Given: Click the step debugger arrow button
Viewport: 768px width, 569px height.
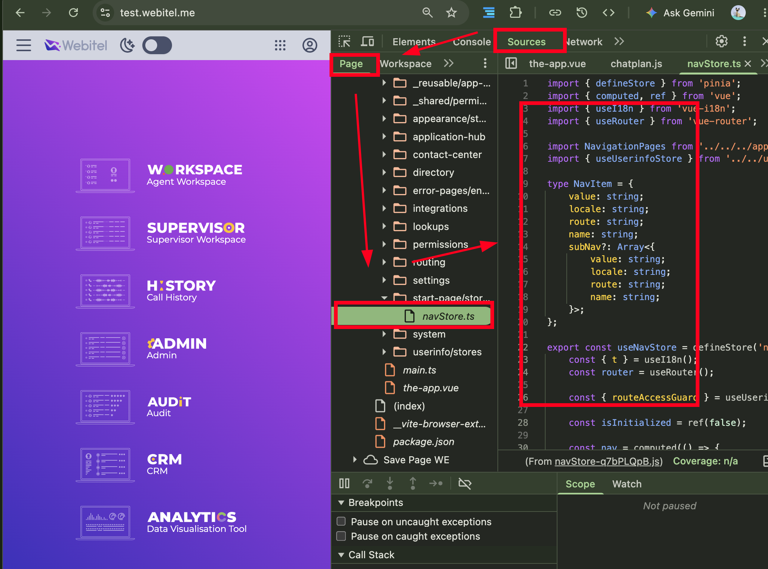Looking at the screenshot, I should point(436,483).
